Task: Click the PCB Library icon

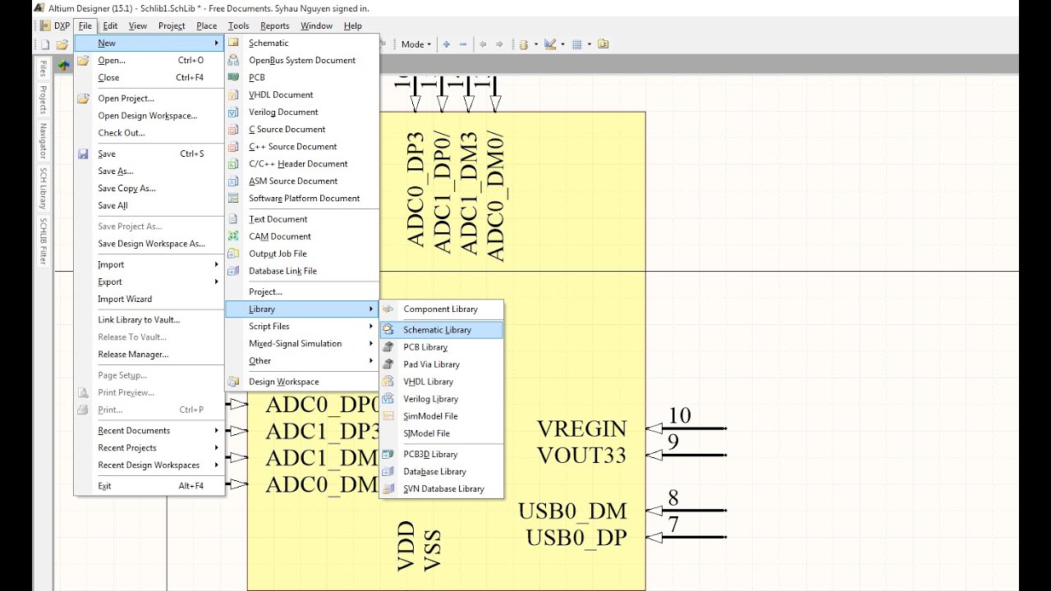Action: tap(388, 347)
